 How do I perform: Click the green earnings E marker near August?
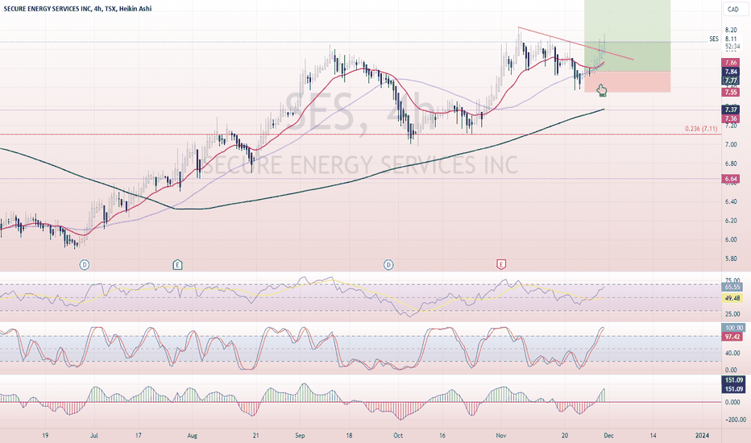tap(177, 264)
